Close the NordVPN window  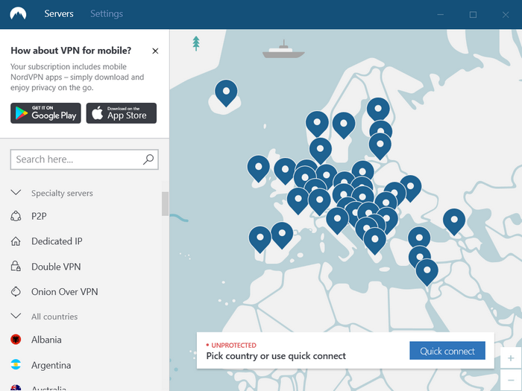point(506,14)
